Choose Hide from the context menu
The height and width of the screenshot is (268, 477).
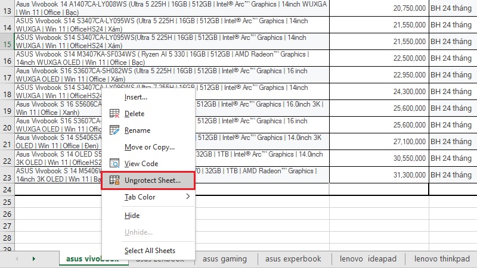148,216
